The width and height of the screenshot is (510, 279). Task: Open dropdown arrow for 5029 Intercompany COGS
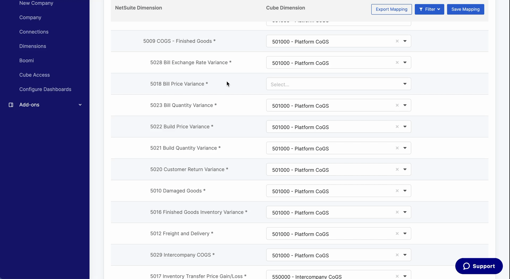coord(405,255)
